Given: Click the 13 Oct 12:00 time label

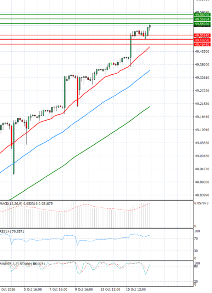Looking at the screenshot, I should click(110, 289).
